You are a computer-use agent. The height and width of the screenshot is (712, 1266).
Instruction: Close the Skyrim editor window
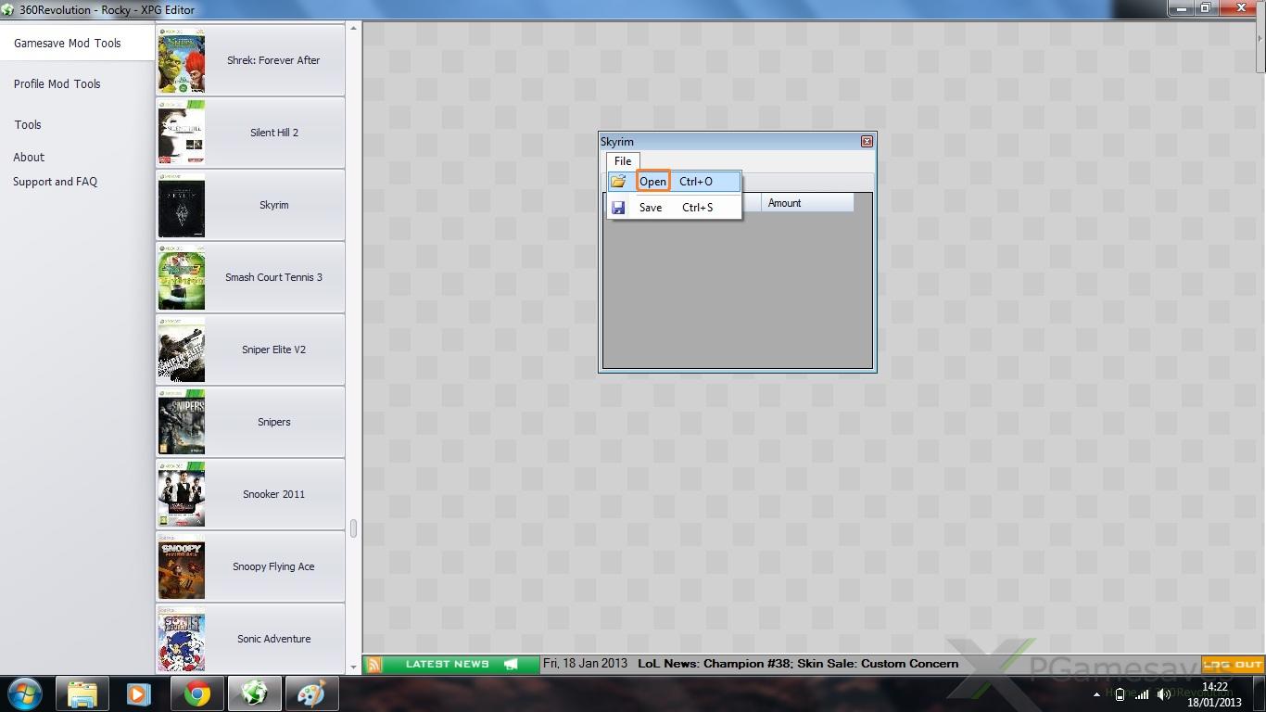pyautogui.click(x=867, y=142)
